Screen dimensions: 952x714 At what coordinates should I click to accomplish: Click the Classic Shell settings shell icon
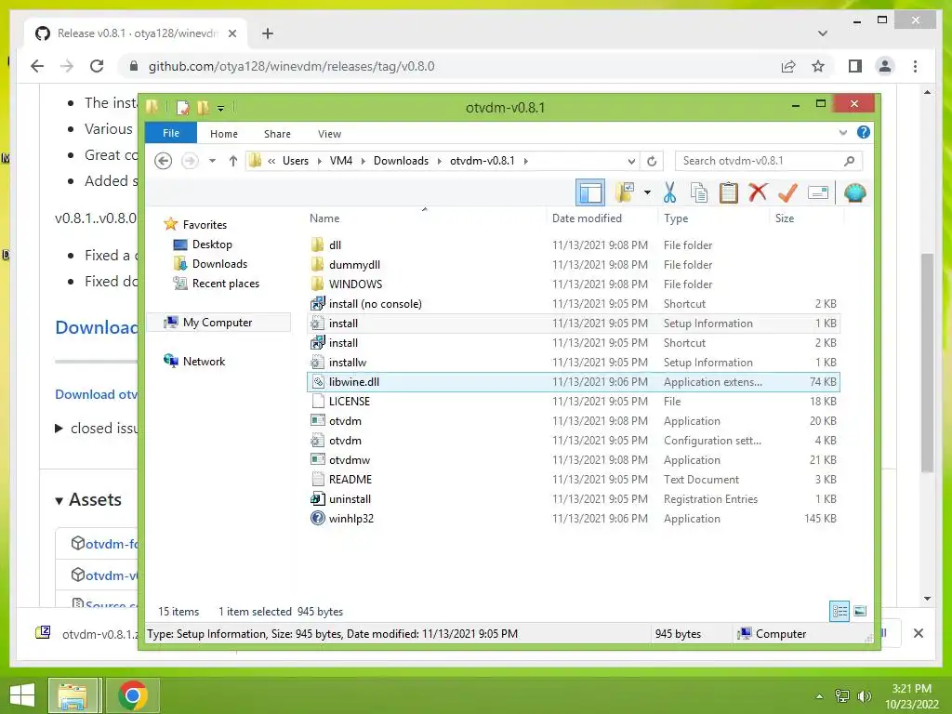[x=855, y=193]
